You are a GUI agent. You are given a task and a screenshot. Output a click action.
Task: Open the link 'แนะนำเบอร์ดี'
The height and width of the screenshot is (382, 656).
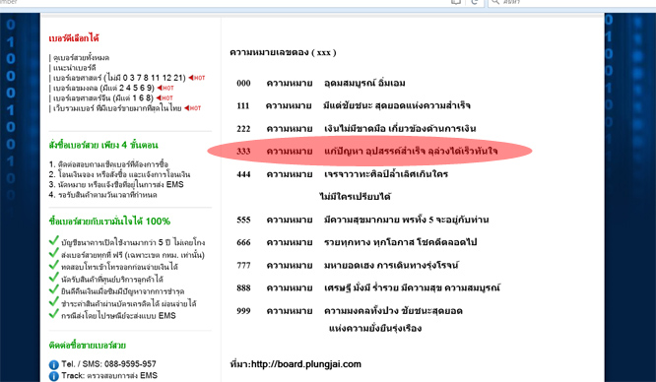pyautogui.click(x=75, y=68)
